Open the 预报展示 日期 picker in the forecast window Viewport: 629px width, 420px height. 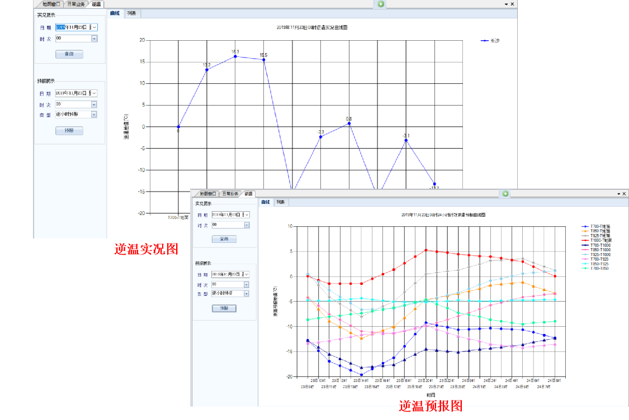point(247,275)
